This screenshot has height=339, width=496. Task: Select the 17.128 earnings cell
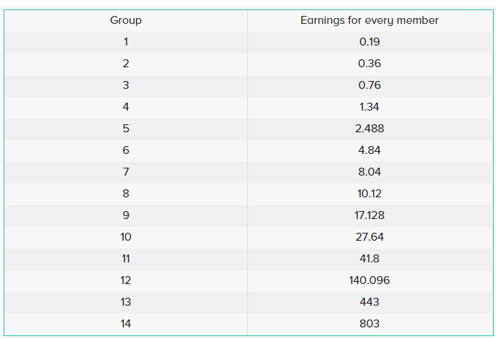[369, 215]
